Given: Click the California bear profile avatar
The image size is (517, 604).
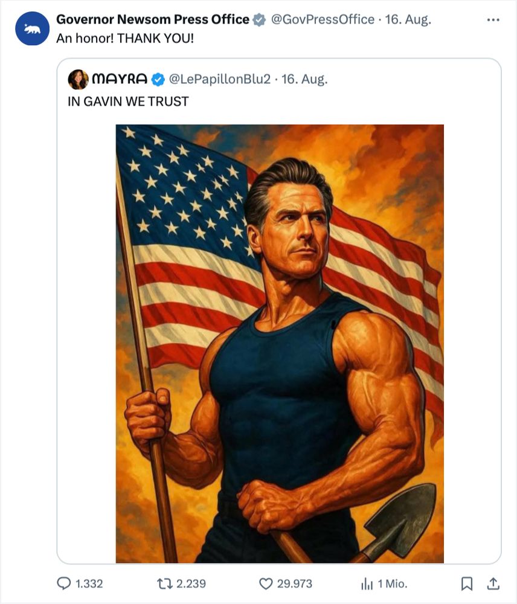Looking at the screenshot, I should (32, 29).
